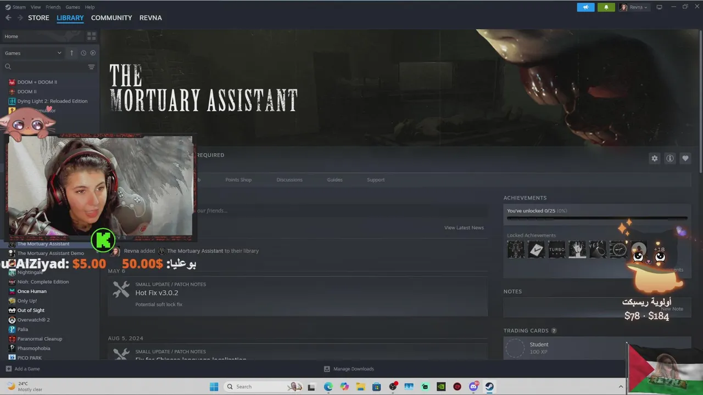Select Paranormal Cleanup in game list
Viewport: 703px width, 395px height.
(40, 339)
